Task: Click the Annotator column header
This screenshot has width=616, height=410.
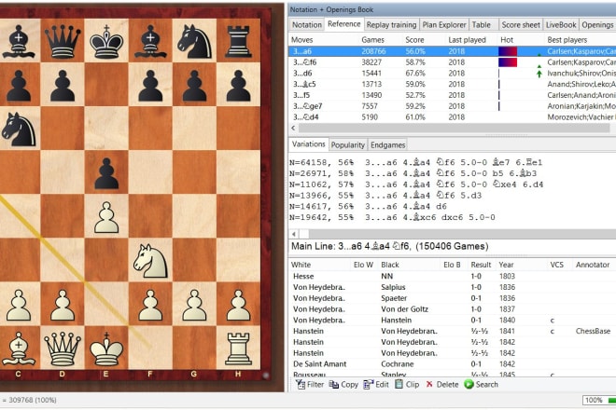Action: coord(593,265)
